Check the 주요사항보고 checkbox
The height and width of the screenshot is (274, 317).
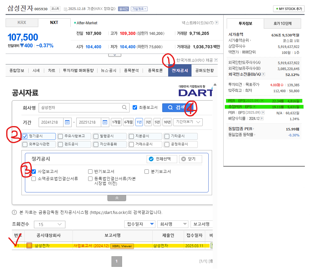tap(60, 136)
